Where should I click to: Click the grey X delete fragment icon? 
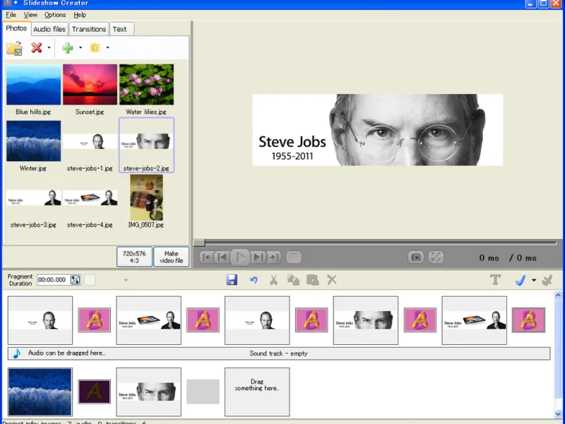tap(332, 279)
